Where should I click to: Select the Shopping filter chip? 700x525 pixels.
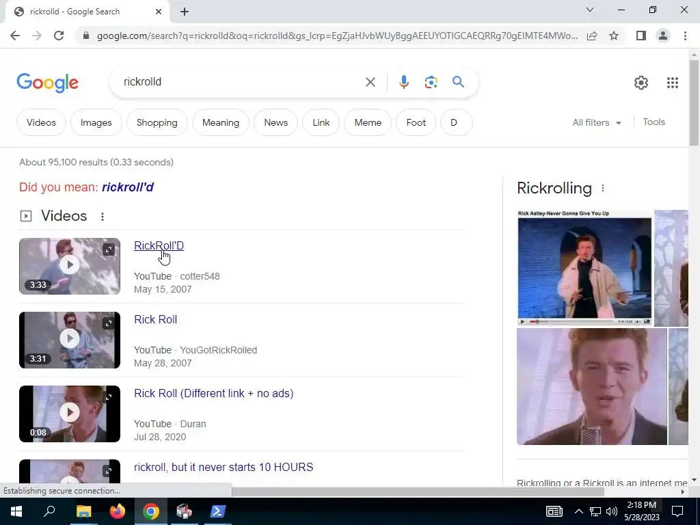[x=157, y=122]
